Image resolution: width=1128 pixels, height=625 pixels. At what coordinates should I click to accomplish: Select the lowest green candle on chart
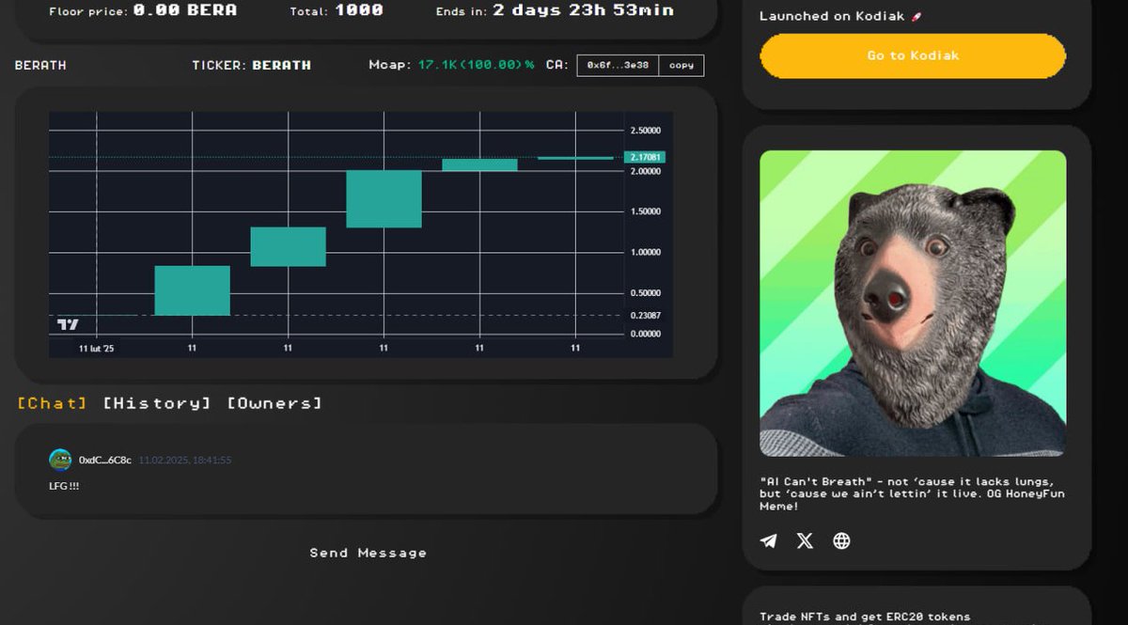tap(192, 290)
